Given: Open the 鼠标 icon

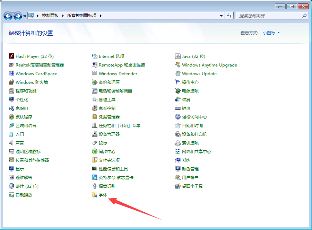Looking at the screenshot, I should [x=95, y=143].
